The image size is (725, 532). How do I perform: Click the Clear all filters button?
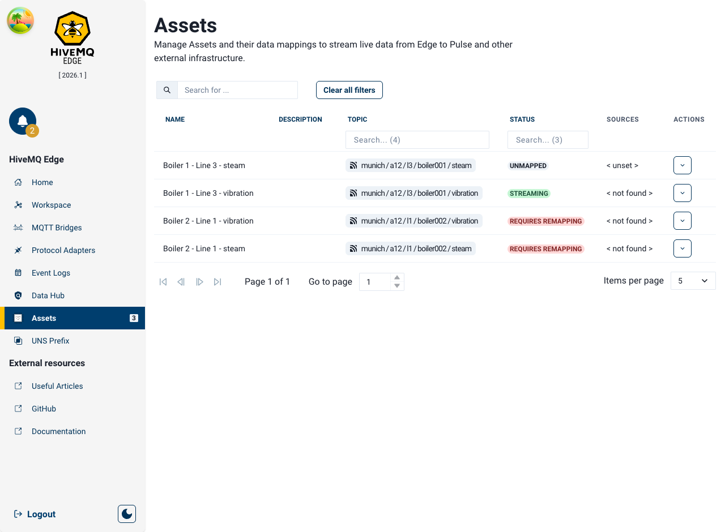pos(349,89)
